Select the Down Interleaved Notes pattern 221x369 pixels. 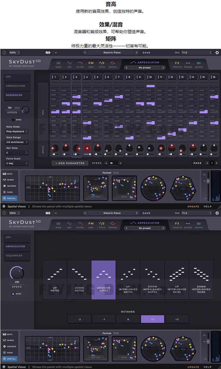click(152, 280)
